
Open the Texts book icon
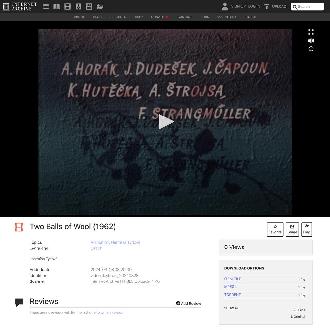coord(57,7)
